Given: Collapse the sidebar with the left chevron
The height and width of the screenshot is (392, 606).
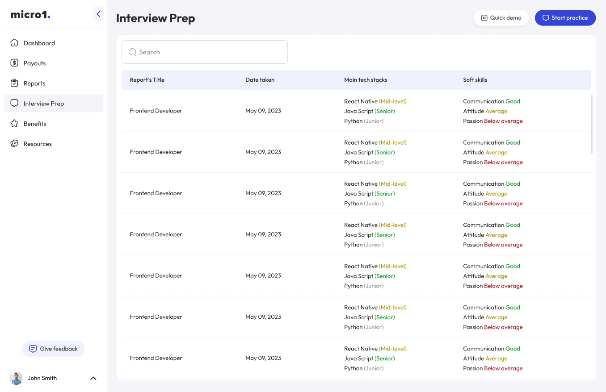Looking at the screenshot, I should tap(98, 14).
